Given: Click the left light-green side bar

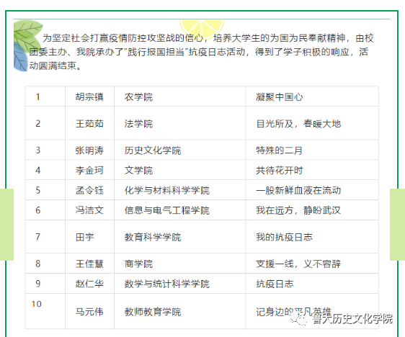Looking at the screenshot, I should (x=6, y=225).
